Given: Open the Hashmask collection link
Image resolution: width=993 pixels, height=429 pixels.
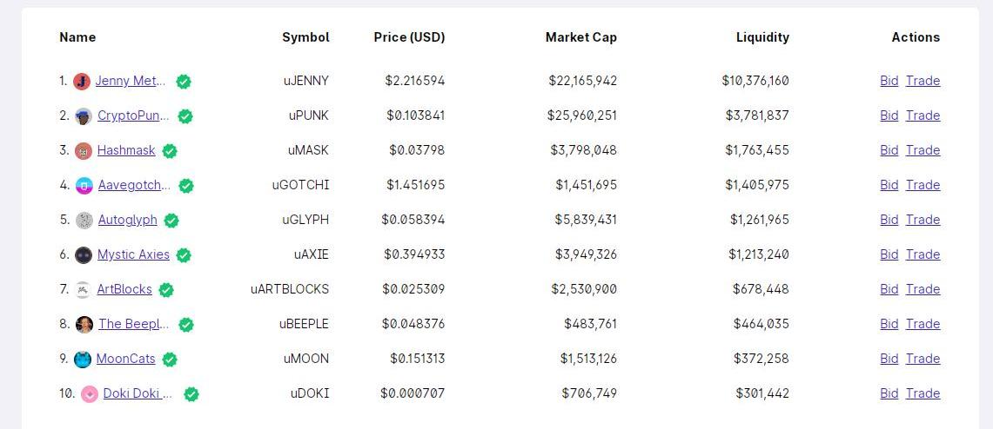Looking at the screenshot, I should coord(126,150).
